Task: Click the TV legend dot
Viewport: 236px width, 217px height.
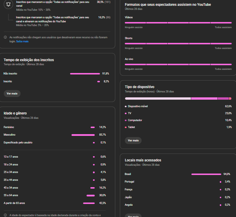Action: tap(126, 113)
